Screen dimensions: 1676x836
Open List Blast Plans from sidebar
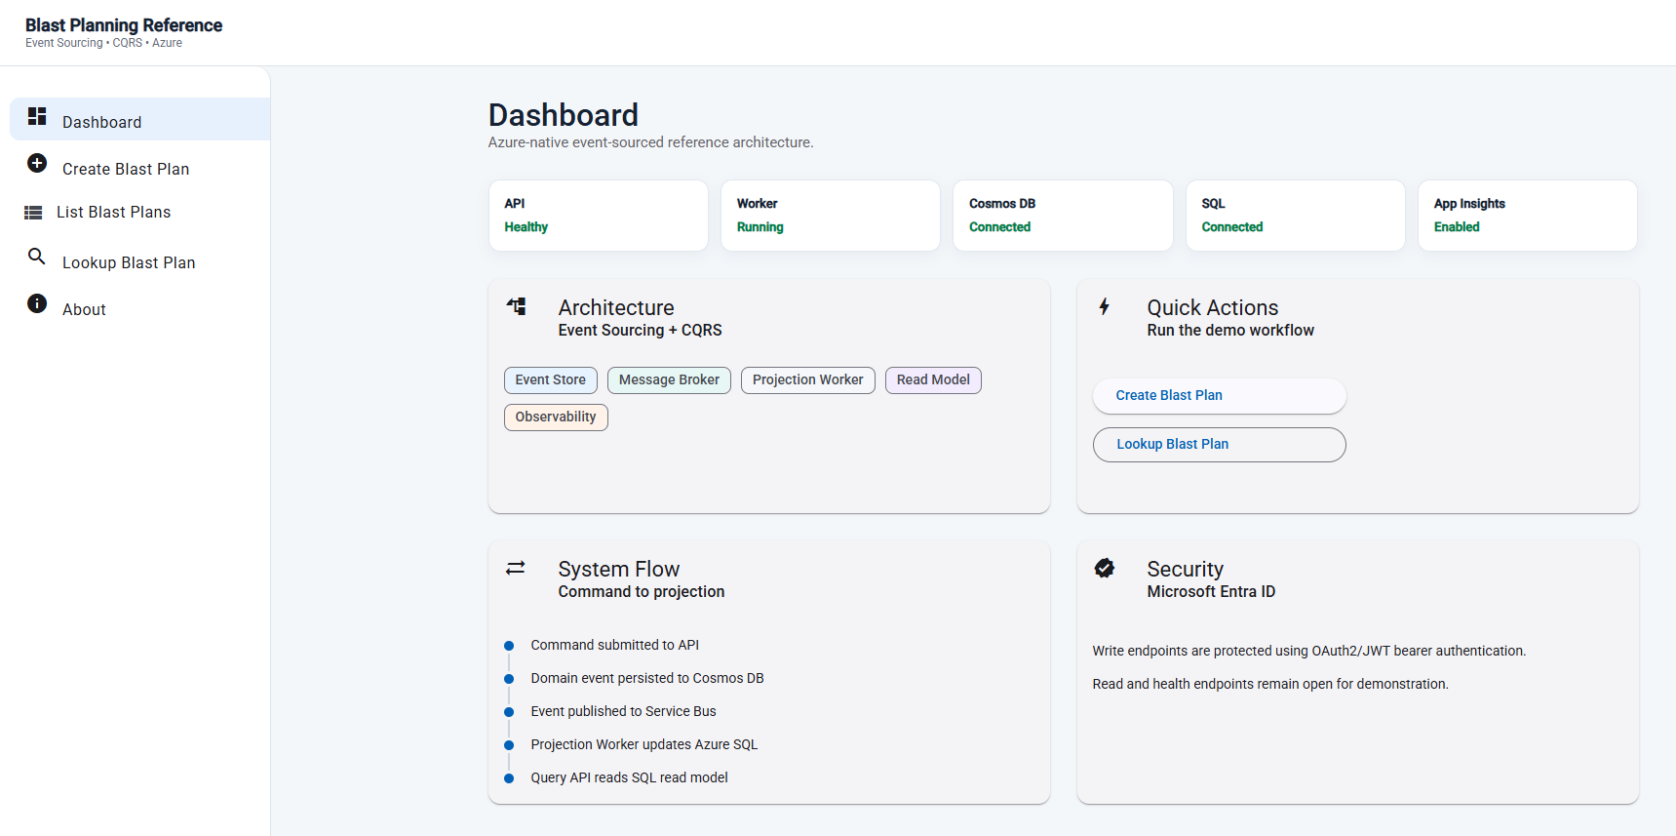click(x=140, y=213)
